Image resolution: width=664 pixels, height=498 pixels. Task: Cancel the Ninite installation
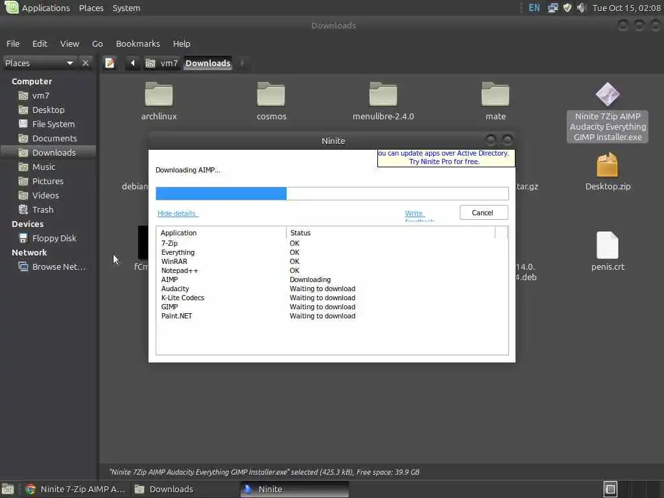point(484,213)
